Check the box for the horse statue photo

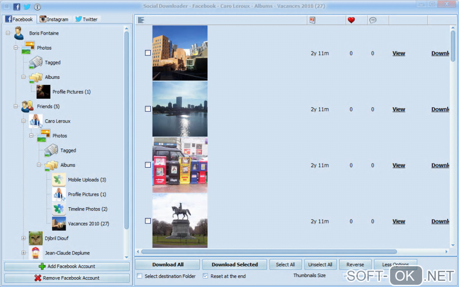tap(148, 221)
